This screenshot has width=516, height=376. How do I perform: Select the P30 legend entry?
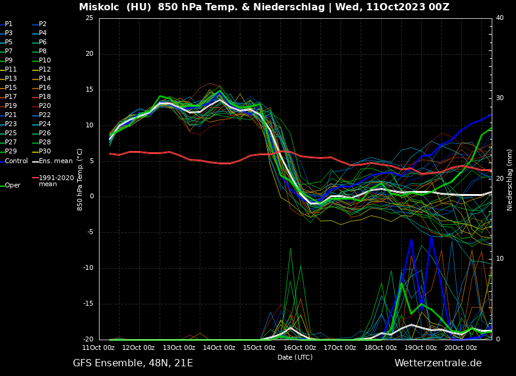45,152
